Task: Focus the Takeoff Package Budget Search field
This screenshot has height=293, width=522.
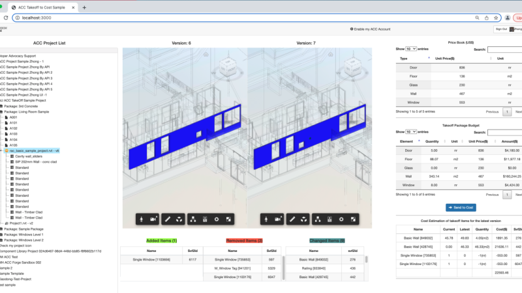Action: click(504, 133)
